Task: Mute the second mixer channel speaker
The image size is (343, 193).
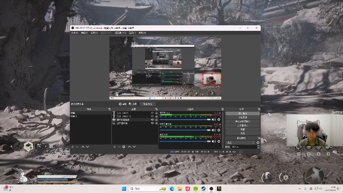Action: coord(214,130)
